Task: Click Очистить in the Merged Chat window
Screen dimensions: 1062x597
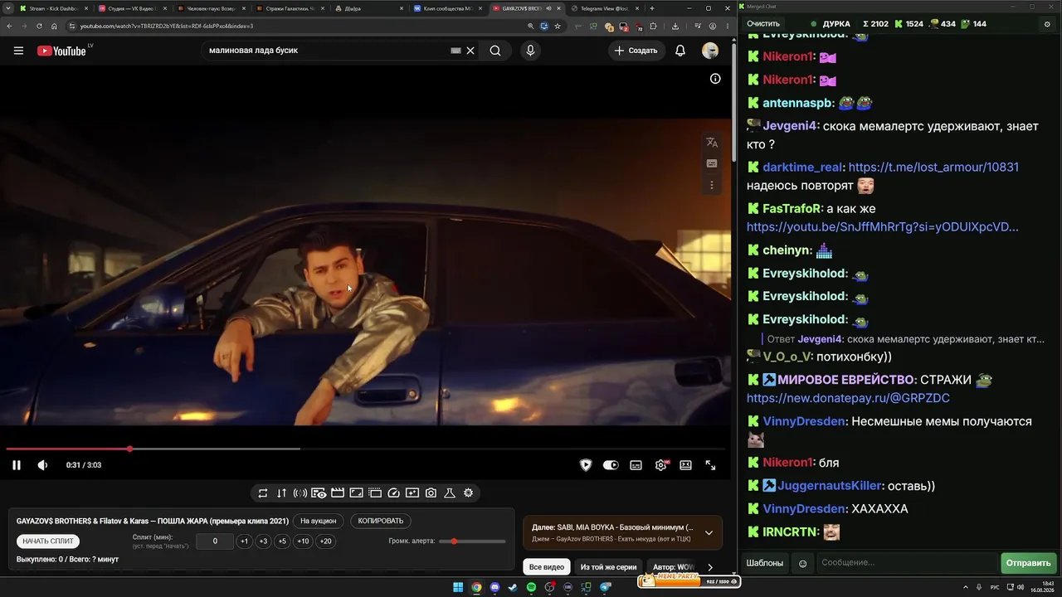Action: [x=763, y=24]
